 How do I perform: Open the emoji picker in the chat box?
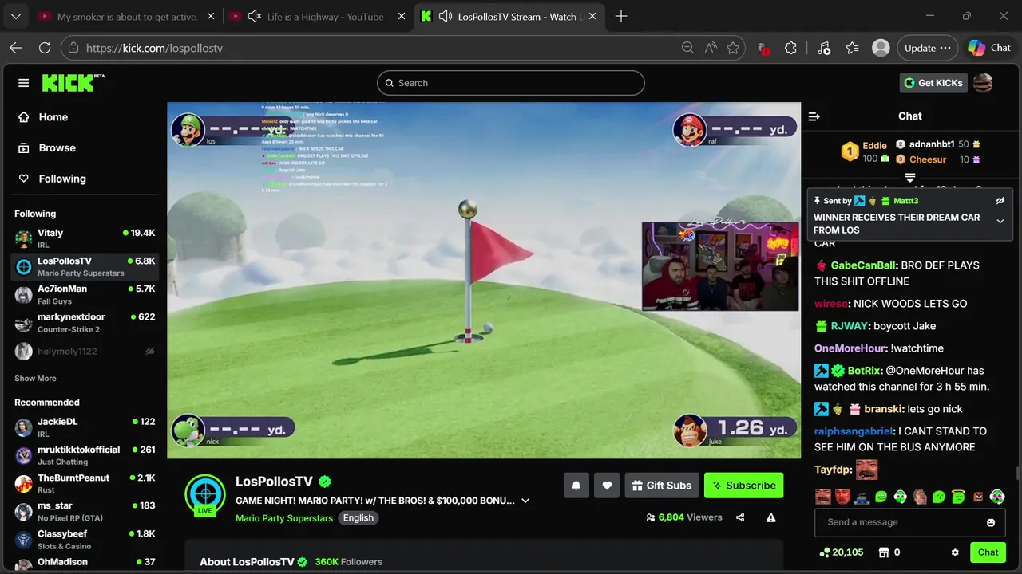[x=991, y=523]
